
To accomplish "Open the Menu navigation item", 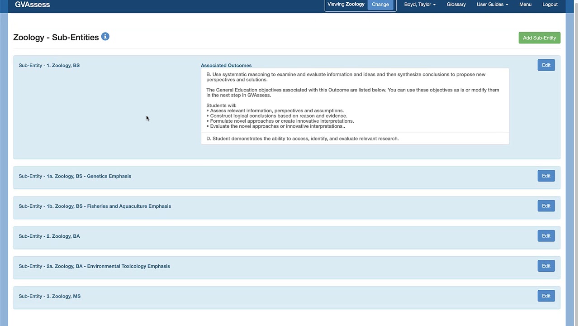I will tap(525, 5).
